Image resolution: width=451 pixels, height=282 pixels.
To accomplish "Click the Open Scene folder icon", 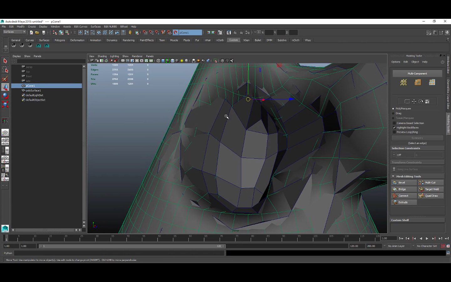I will [x=37, y=32].
